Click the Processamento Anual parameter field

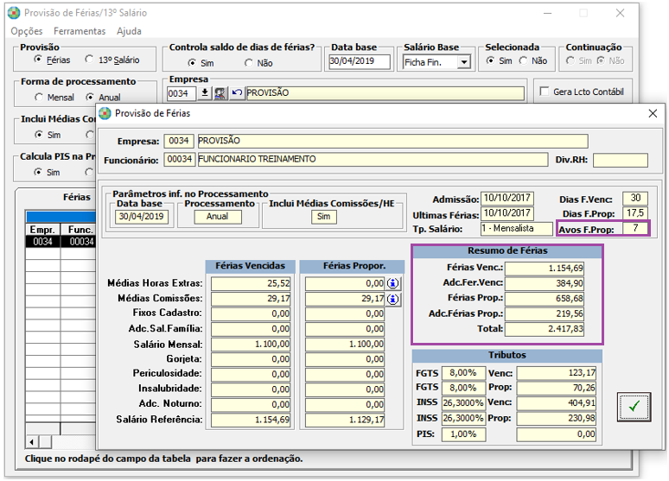pos(218,217)
